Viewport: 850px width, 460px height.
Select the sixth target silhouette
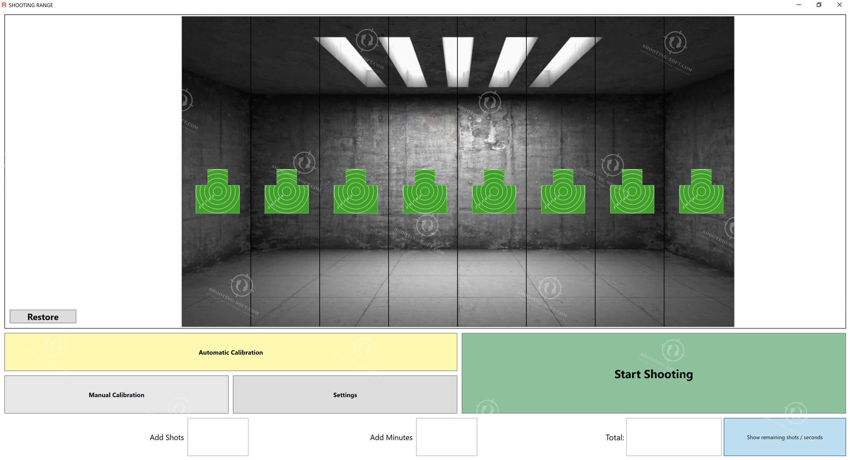(563, 192)
